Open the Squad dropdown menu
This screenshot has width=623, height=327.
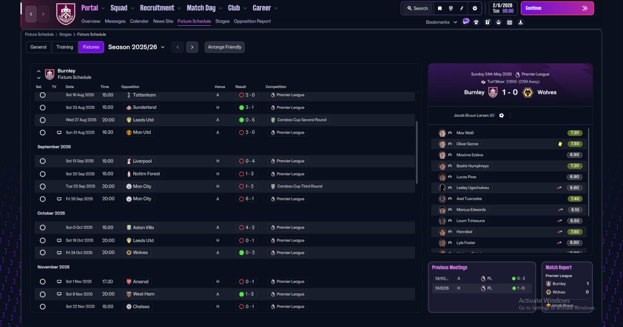pos(122,8)
